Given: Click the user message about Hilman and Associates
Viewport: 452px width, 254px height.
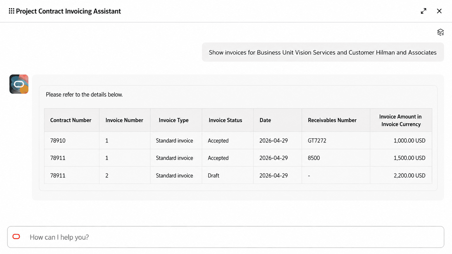Looking at the screenshot, I should pyautogui.click(x=323, y=52).
